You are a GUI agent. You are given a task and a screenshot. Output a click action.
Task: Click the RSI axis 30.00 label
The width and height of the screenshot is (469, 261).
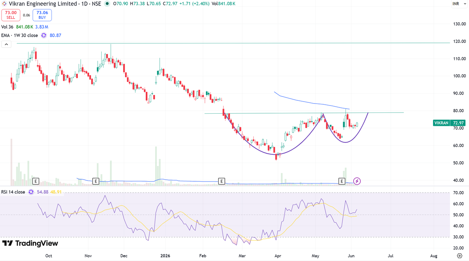pos(459,237)
